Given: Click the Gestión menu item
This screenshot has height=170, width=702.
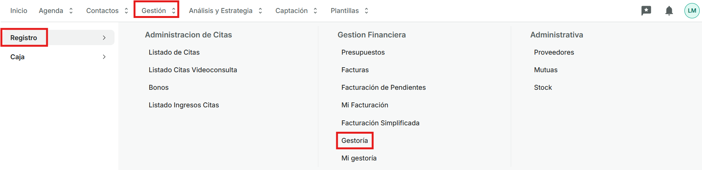Looking at the screenshot, I should 157,11.
